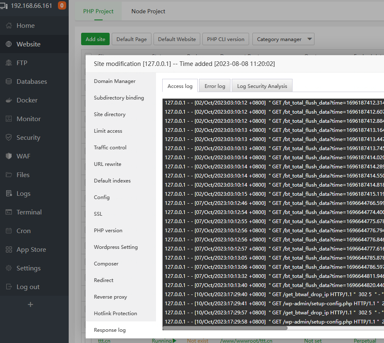
Task: Click the orange notification badge 0
Action: click(62, 5)
